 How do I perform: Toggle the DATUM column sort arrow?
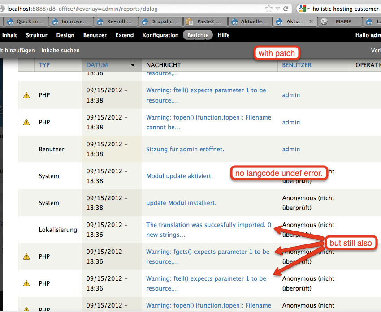click(133, 65)
